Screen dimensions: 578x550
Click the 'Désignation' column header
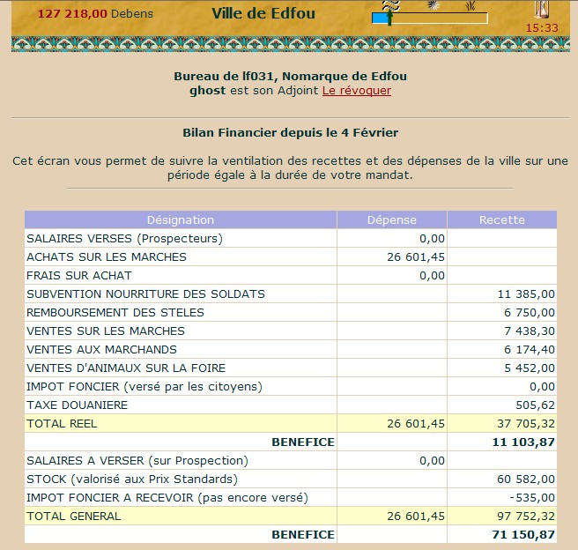181,219
